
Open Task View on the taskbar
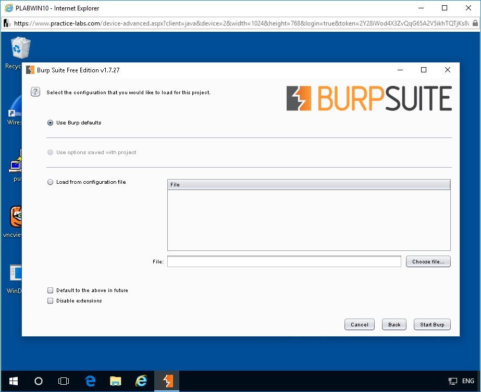click(64, 381)
